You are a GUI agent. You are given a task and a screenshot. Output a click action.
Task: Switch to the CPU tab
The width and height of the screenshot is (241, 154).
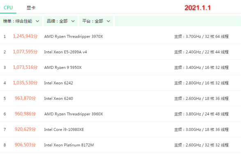point(8,8)
